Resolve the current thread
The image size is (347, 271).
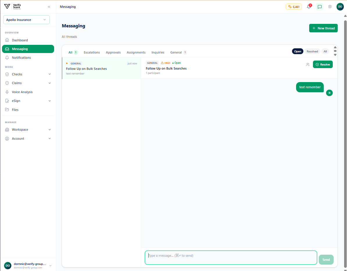click(323, 64)
